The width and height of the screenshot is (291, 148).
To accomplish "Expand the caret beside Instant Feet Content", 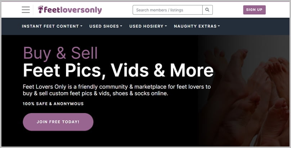I will (x=81, y=26).
